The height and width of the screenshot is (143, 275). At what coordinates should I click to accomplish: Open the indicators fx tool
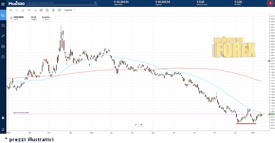(x=54, y=10)
